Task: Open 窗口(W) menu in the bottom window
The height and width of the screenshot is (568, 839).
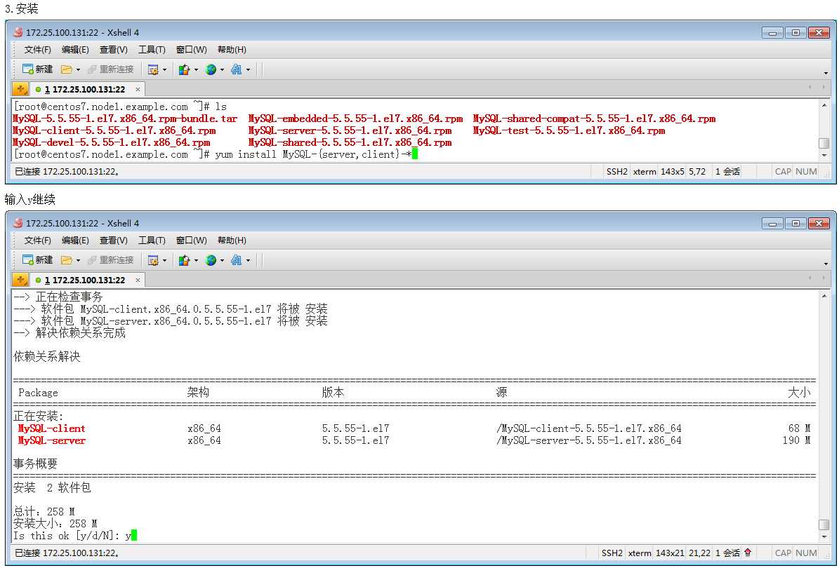Action: 191,241
